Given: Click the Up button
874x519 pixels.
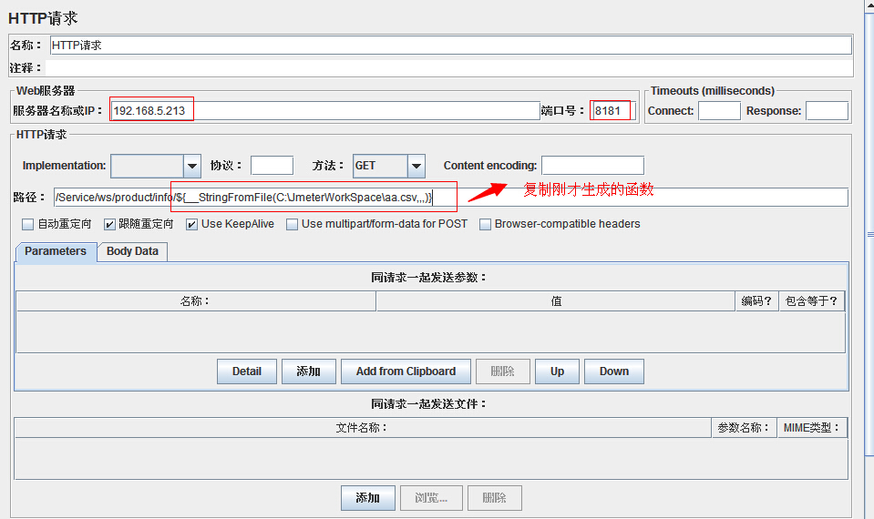Looking at the screenshot, I should click(557, 371).
